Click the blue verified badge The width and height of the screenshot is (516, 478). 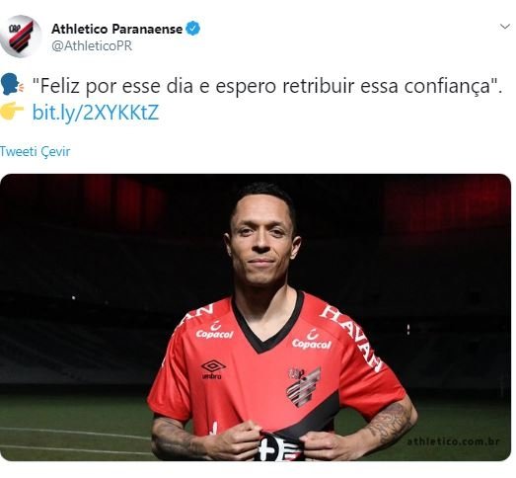point(192,29)
